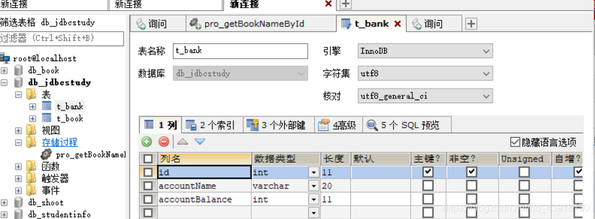Open the 5 个 SQL 预览 tab

[407, 125]
